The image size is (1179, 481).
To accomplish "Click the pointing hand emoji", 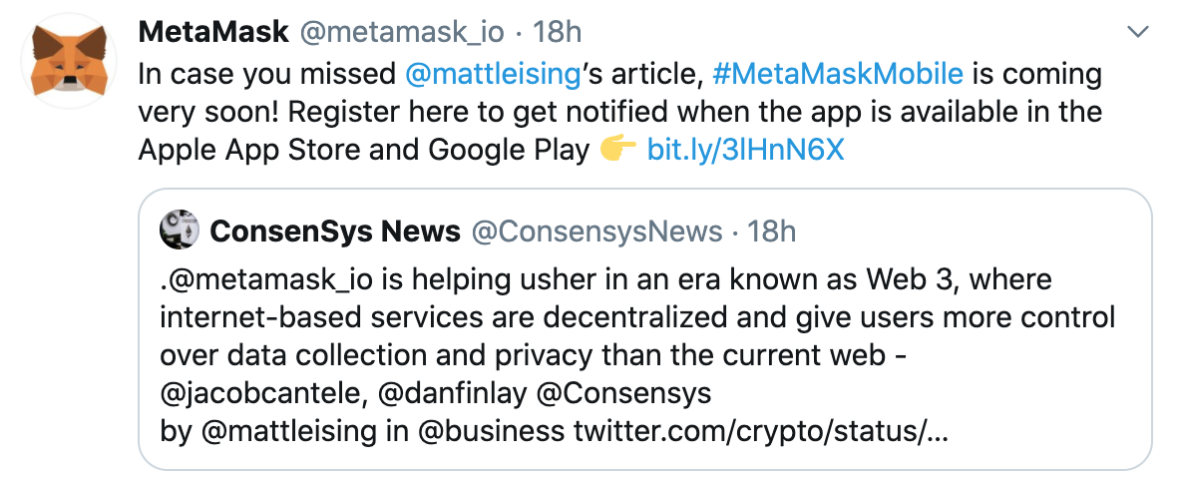I will (618, 151).
